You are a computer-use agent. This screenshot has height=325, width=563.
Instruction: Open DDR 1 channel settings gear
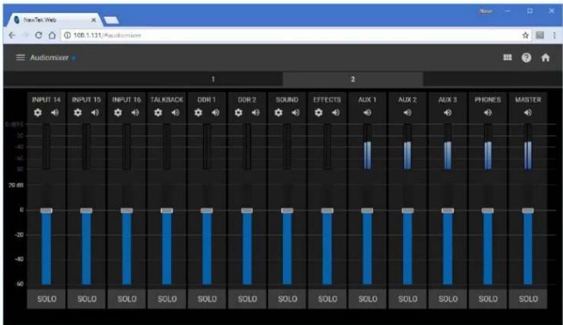pyautogui.click(x=198, y=113)
